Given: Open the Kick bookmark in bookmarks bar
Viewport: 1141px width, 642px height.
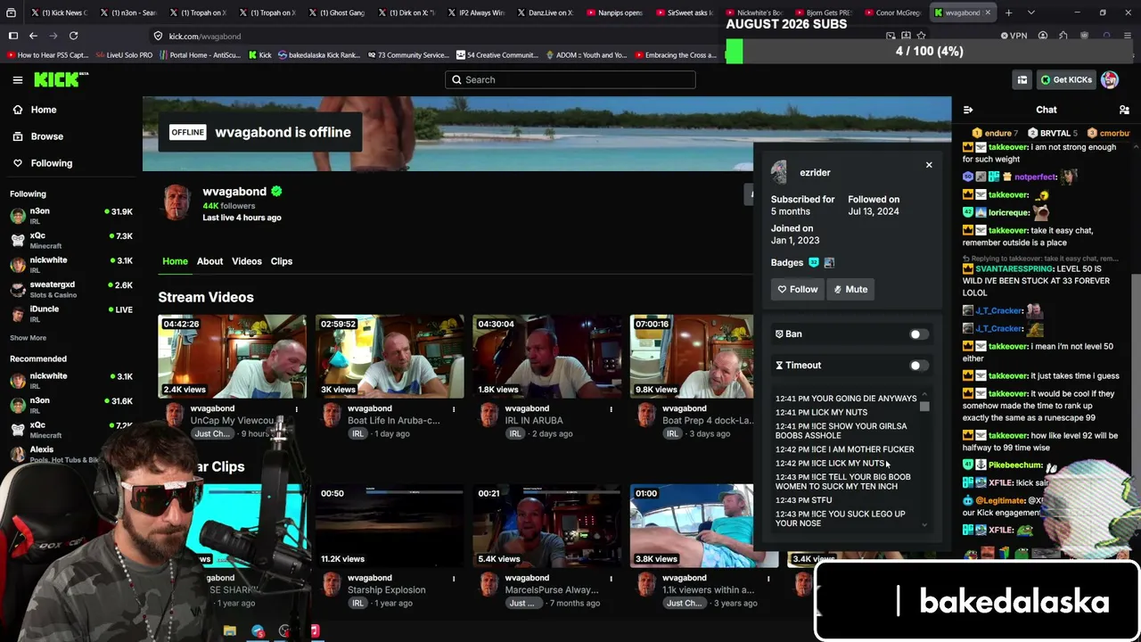Looking at the screenshot, I should [259, 55].
